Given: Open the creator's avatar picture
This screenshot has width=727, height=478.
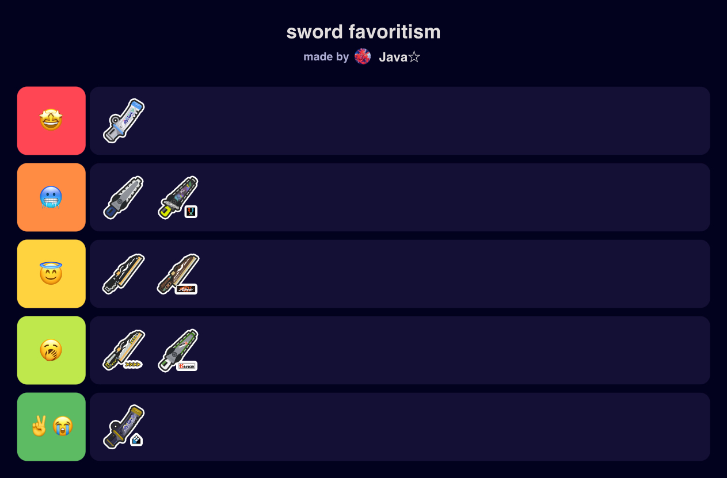Looking at the screenshot, I should (x=363, y=56).
